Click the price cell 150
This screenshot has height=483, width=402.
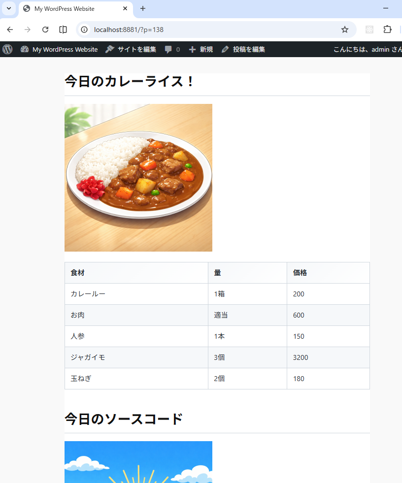(x=328, y=336)
